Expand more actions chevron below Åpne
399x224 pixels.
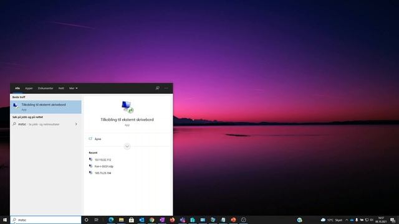127,146
